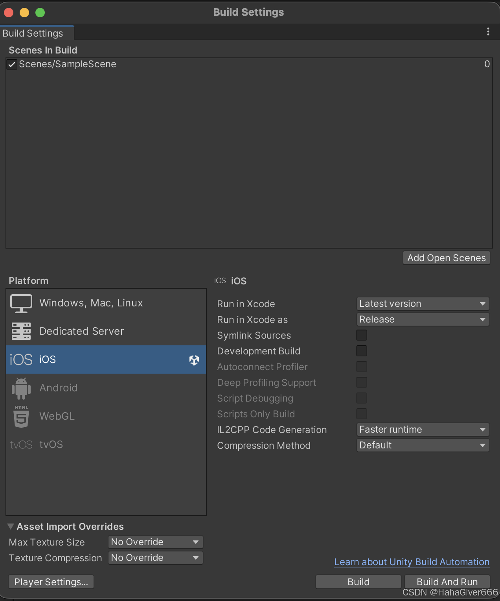The image size is (500, 601).
Task: Open the IL2CPP Code Generation dropdown
Action: click(423, 430)
